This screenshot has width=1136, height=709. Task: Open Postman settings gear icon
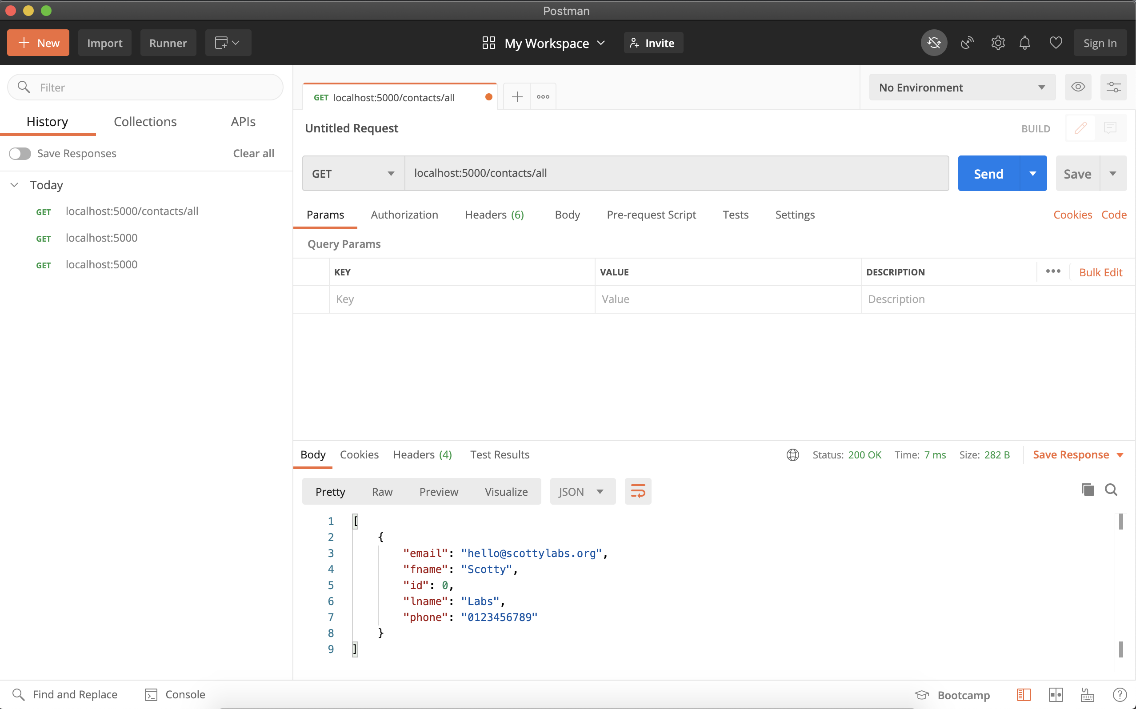pos(998,43)
